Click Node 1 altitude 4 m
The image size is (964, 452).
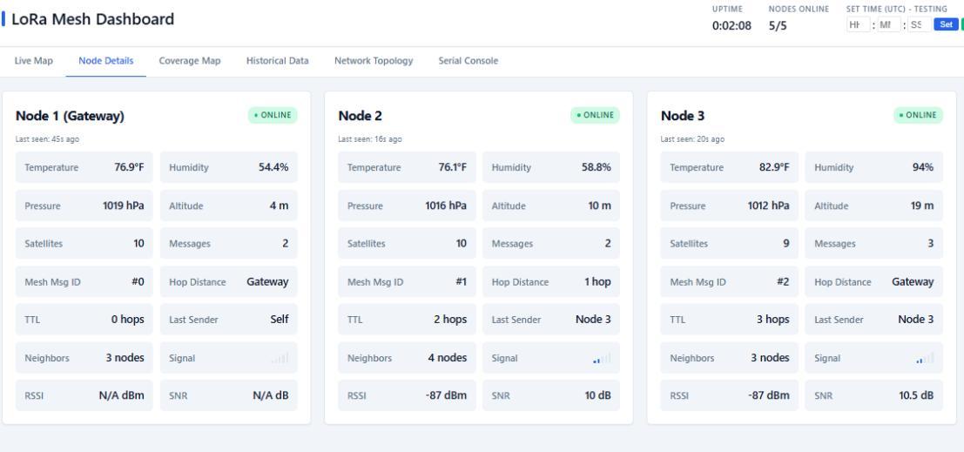280,206
